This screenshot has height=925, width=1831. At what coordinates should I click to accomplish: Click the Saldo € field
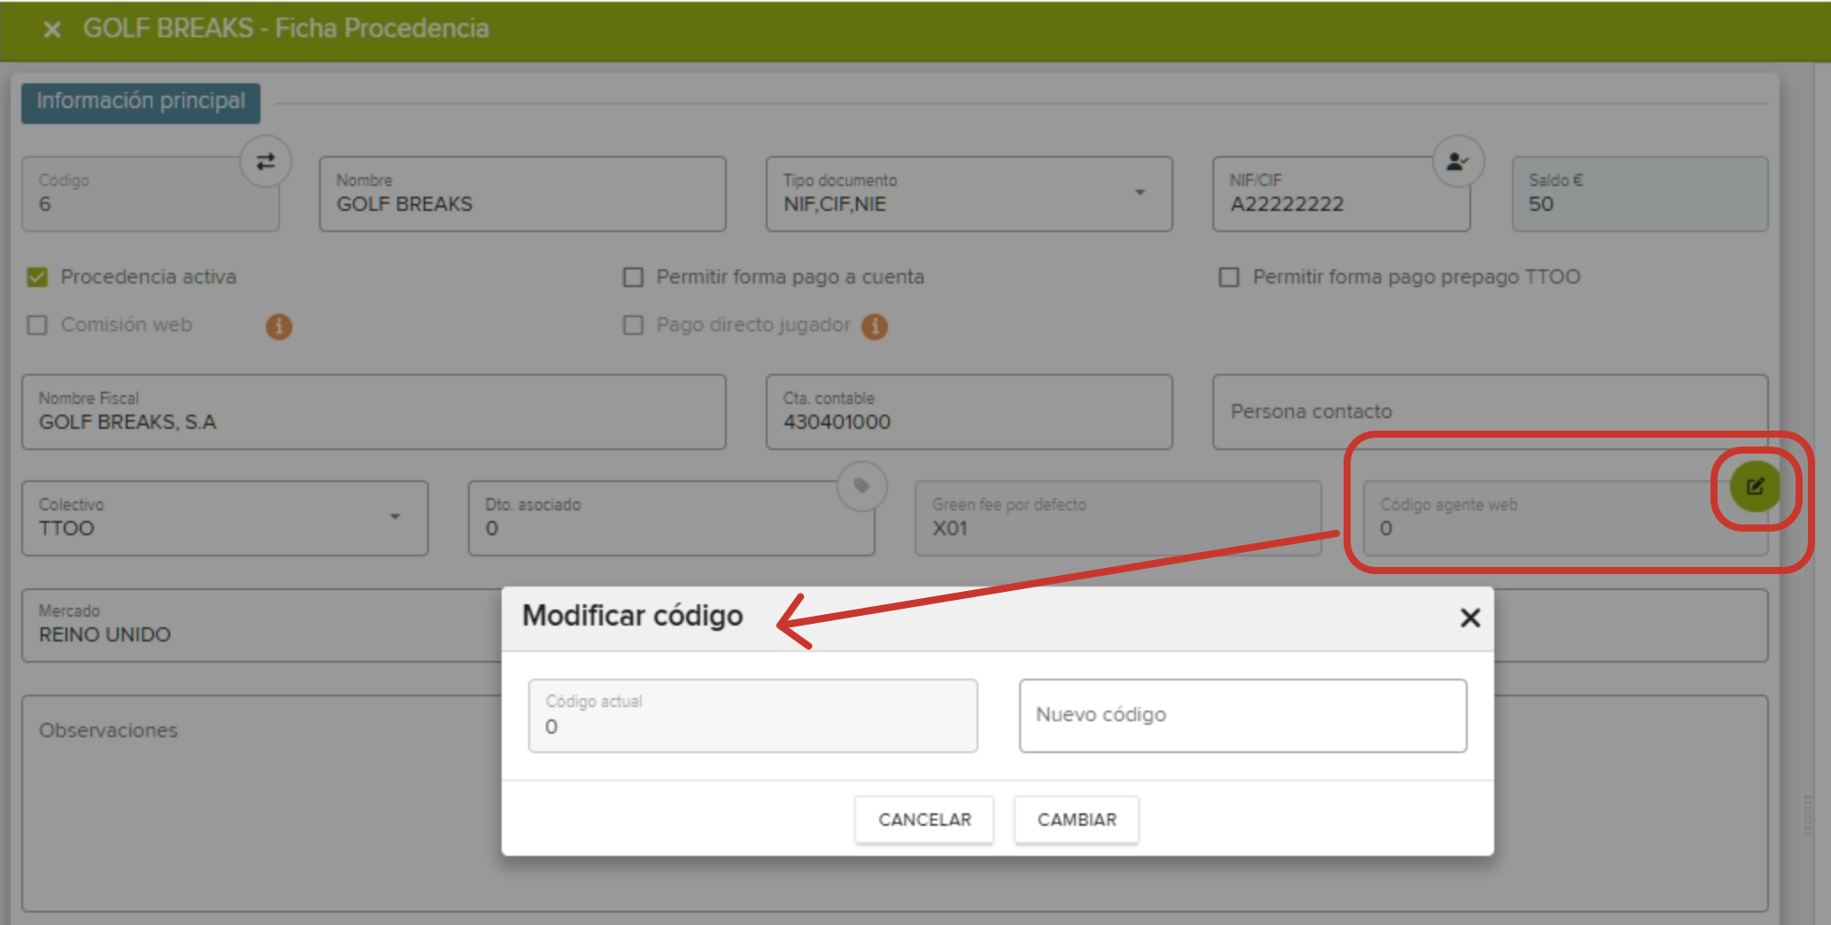[1640, 194]
